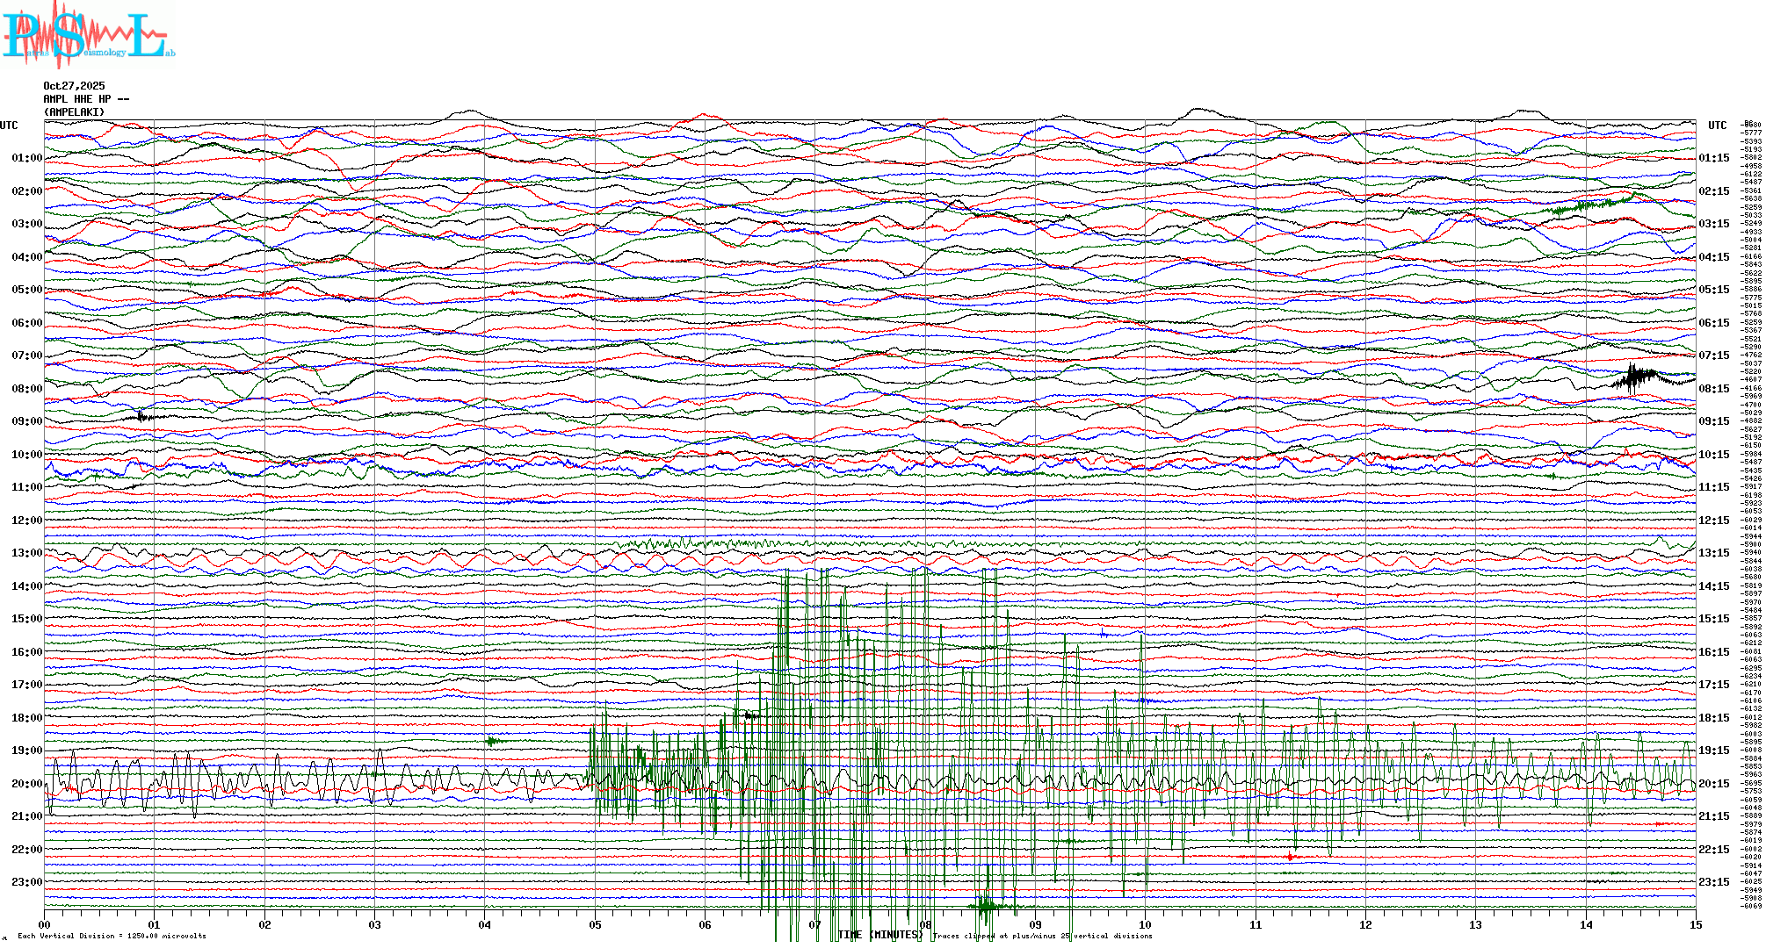Click the 19:15 label on right axis
The width and height of the screenshot is (1766, 948).
point(1713,750)
